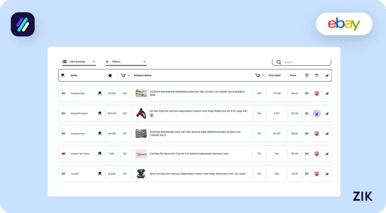Screen dimensions: 386x213
Task: Open seller theperfectpart
Action: (x=79, y=114)
